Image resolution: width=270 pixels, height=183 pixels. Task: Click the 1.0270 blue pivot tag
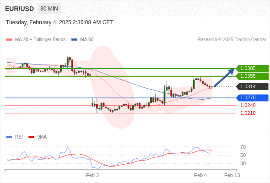[x=252, y=98]
